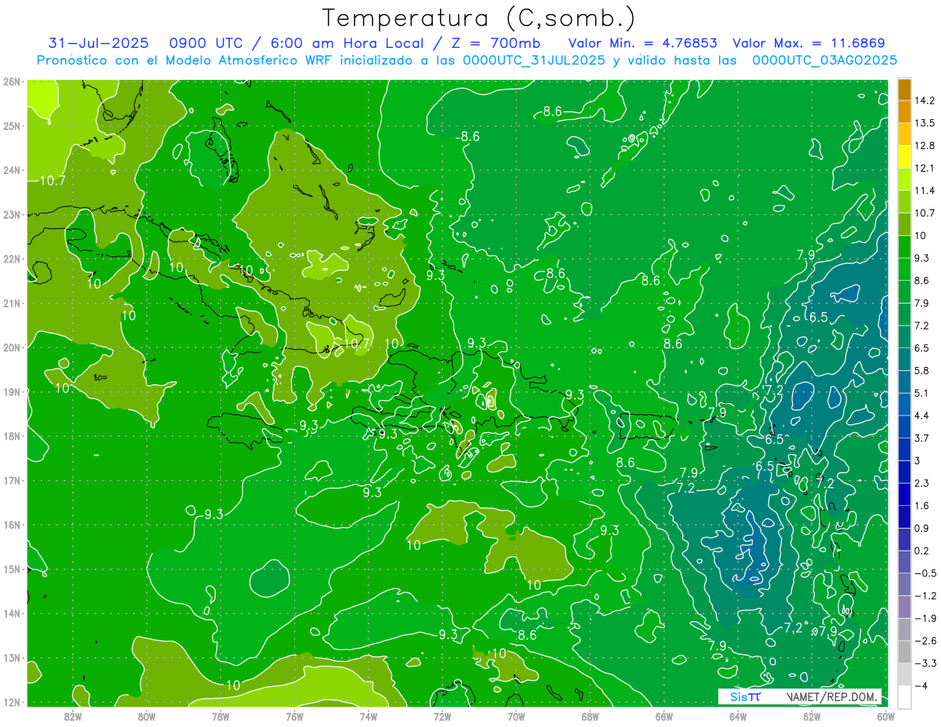Pick the yellow swatch between 12.1 and 12.8
Screen dimensions: 941x727
[904, 157]
